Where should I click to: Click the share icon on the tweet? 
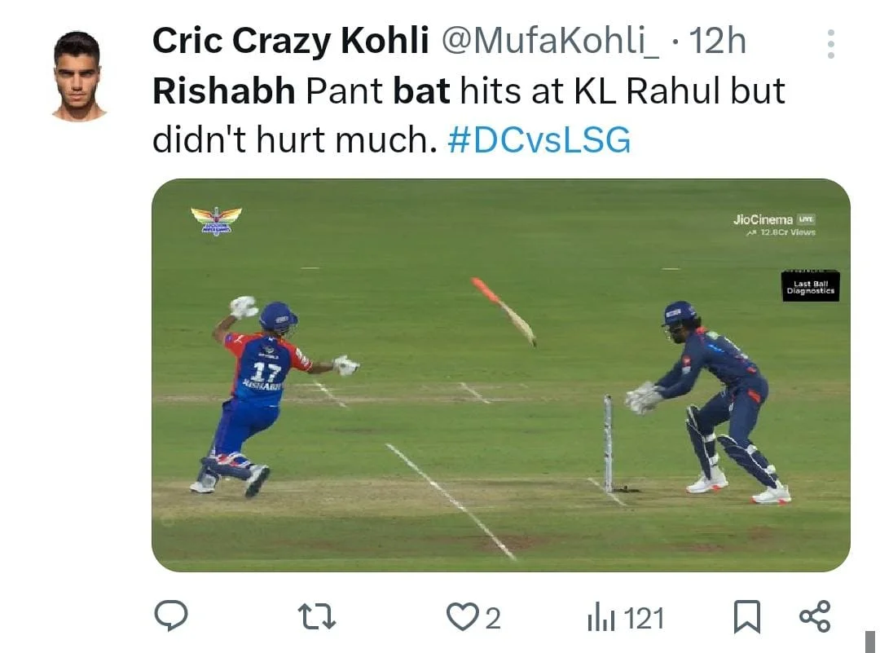point(814,616)
